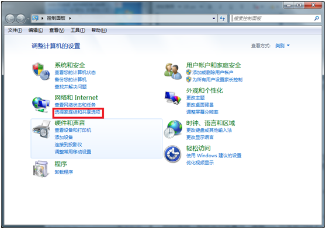Open the 程序 category heading
Image resolution: width=326 pixels, height=229 pixels.
point(61,164)
